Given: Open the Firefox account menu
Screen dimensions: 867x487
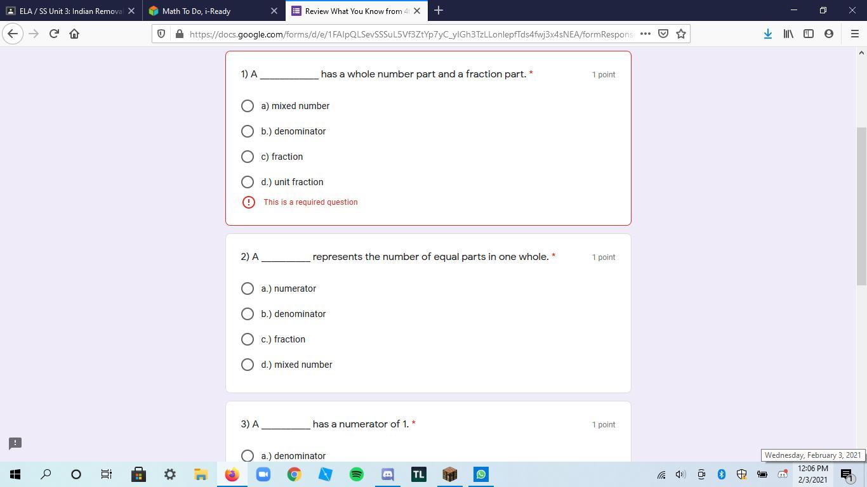Looking at the screenshot, I should [829, 34].
